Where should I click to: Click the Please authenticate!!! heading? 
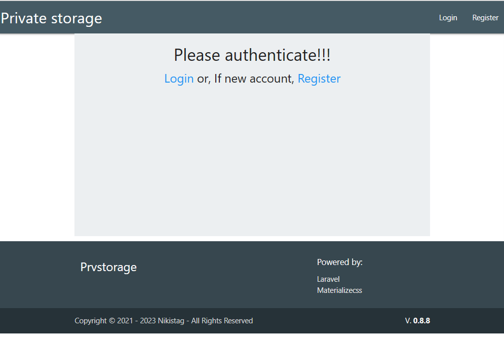(x=252, y=55)
